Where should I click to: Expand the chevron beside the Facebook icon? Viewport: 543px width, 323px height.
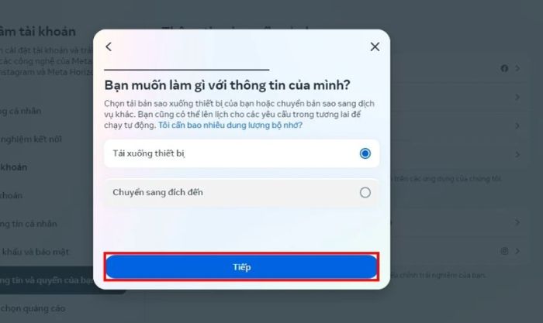(x=517, y=68)
